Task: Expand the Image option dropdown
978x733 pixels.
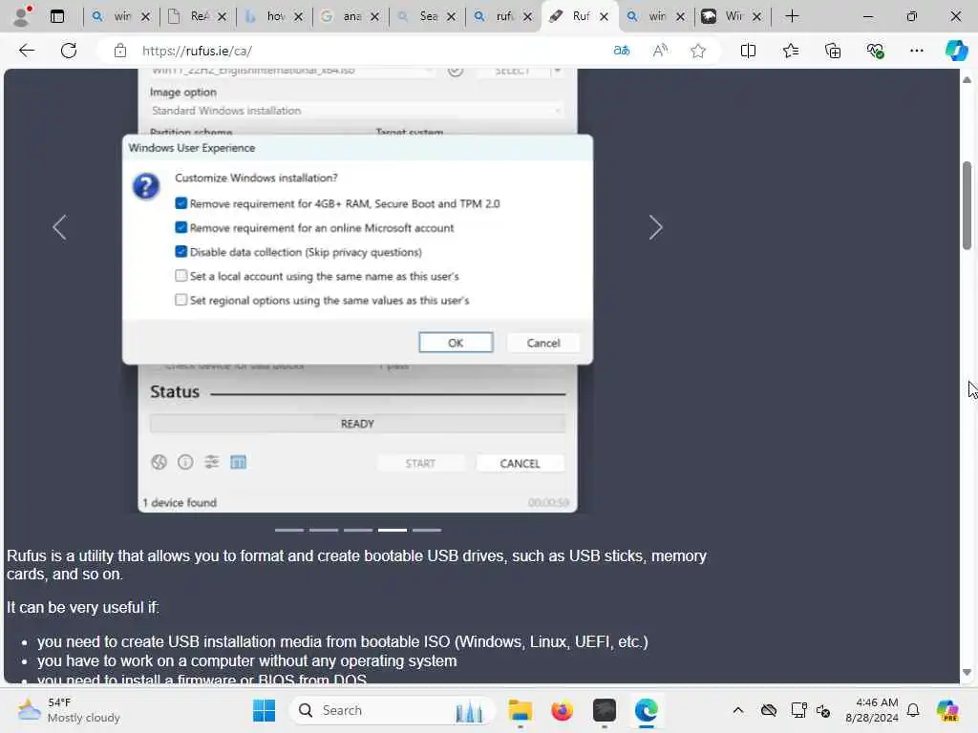Action: tap(356, 111)
